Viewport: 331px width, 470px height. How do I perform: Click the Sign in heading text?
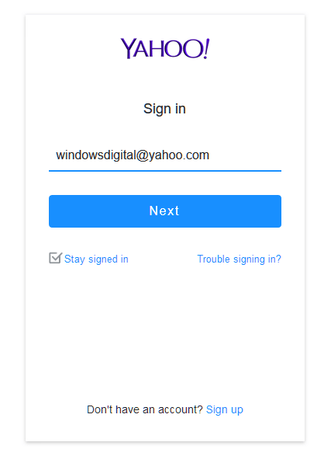pos(165,109)
